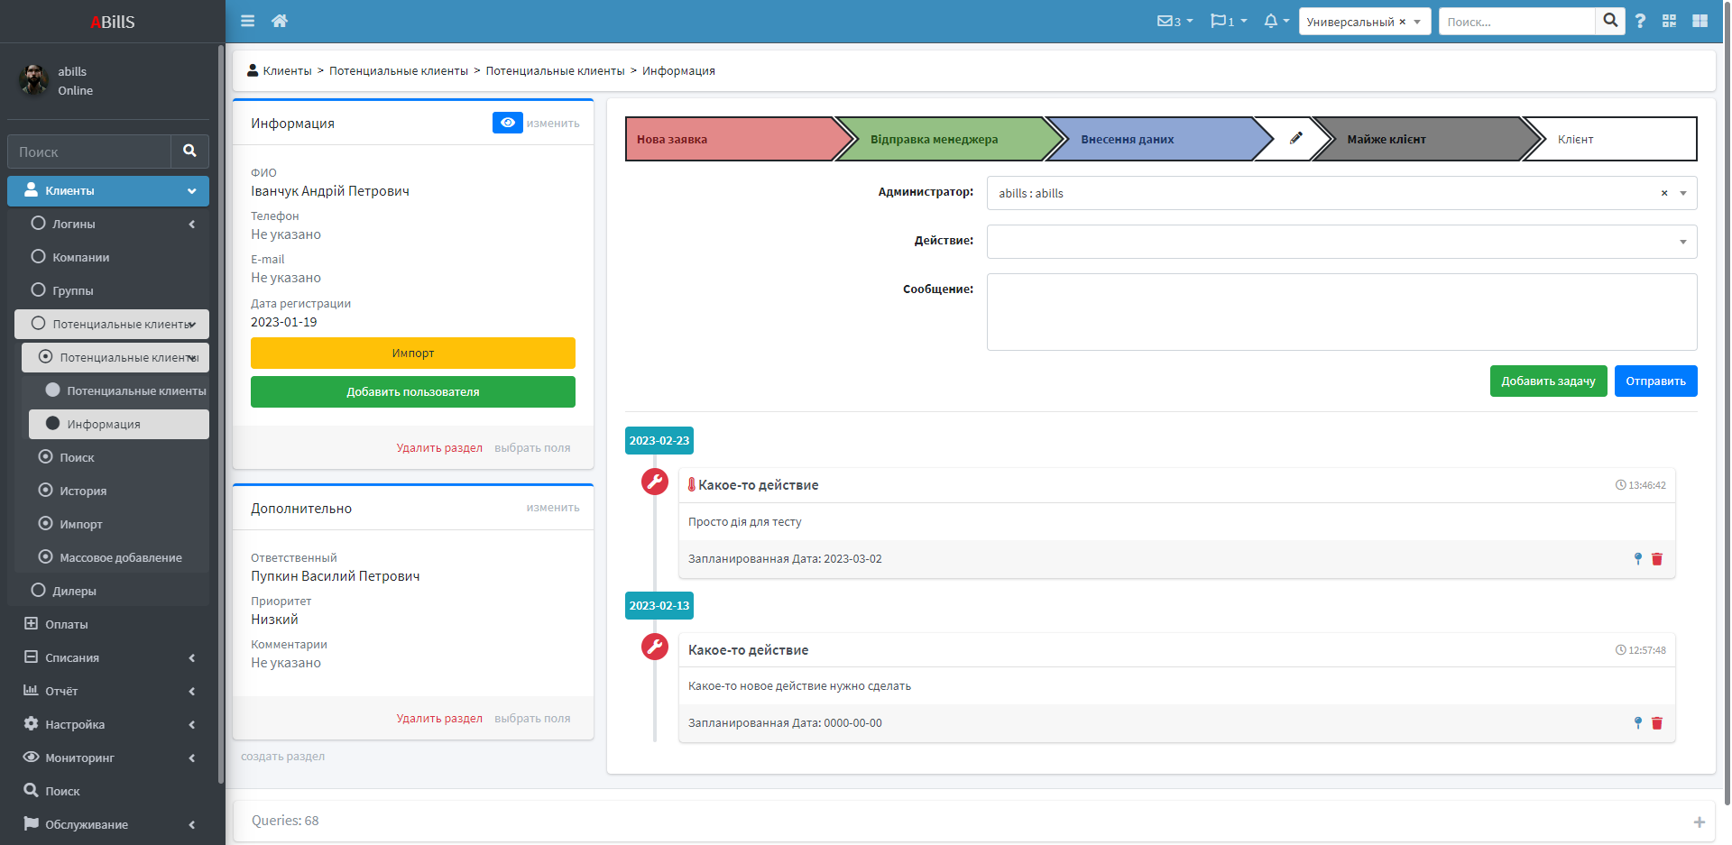Viewport: 1732px width, 845px height.
Task: Delete the 2023-02-23 action with trash icon
Action: [x=1657, y=559]
